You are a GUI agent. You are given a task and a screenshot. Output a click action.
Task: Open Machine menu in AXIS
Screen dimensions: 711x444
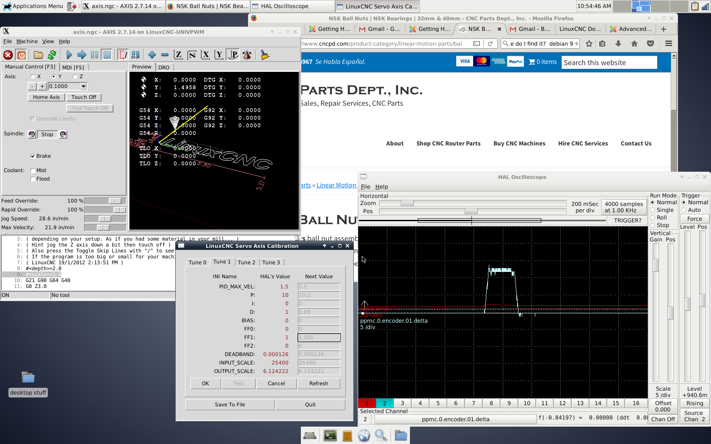[x=27, y=41]
